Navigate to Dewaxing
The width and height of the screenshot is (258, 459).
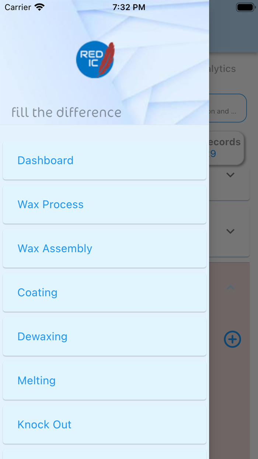coord(104,337)
